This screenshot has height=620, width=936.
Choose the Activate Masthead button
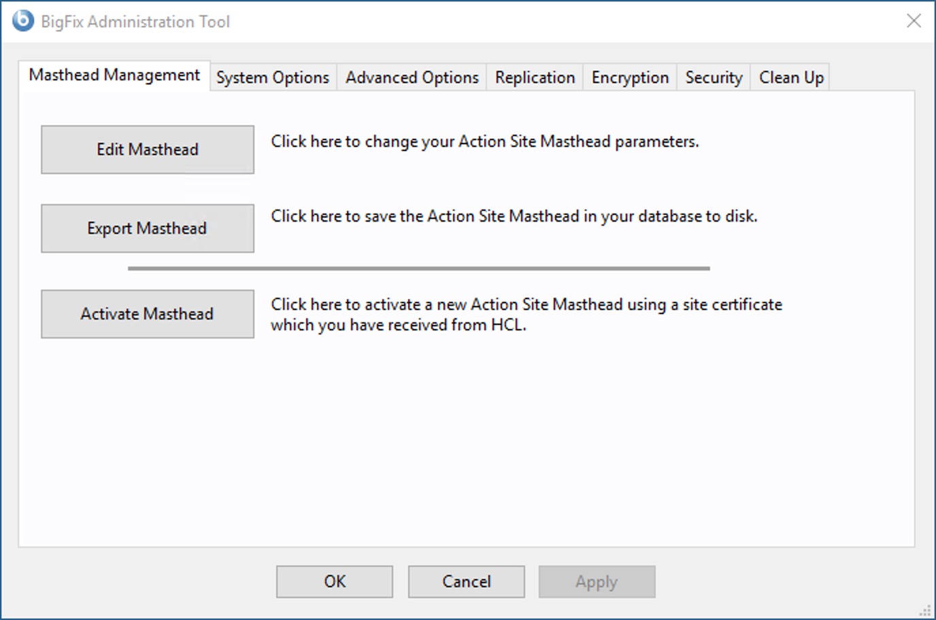[x=148, y=314]
